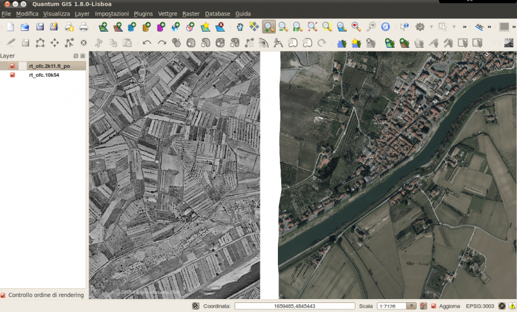Open the Scala scale dropdown
The image size is (517, 312).
click(x=411, y=306)
